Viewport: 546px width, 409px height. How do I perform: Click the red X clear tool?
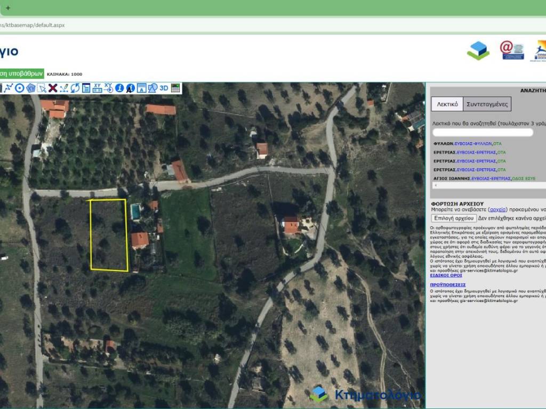pos(53,88)
